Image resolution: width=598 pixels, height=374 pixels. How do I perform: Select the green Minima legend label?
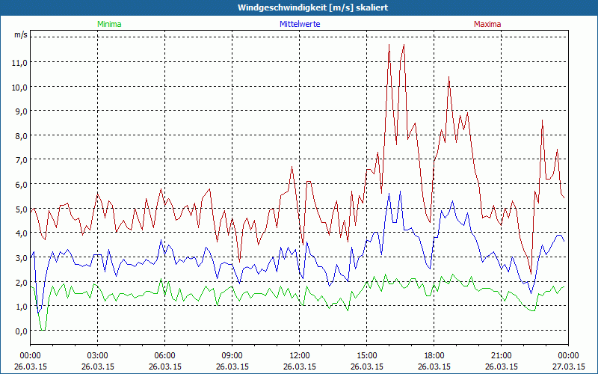pyautogui.click(x=108, y=24)
